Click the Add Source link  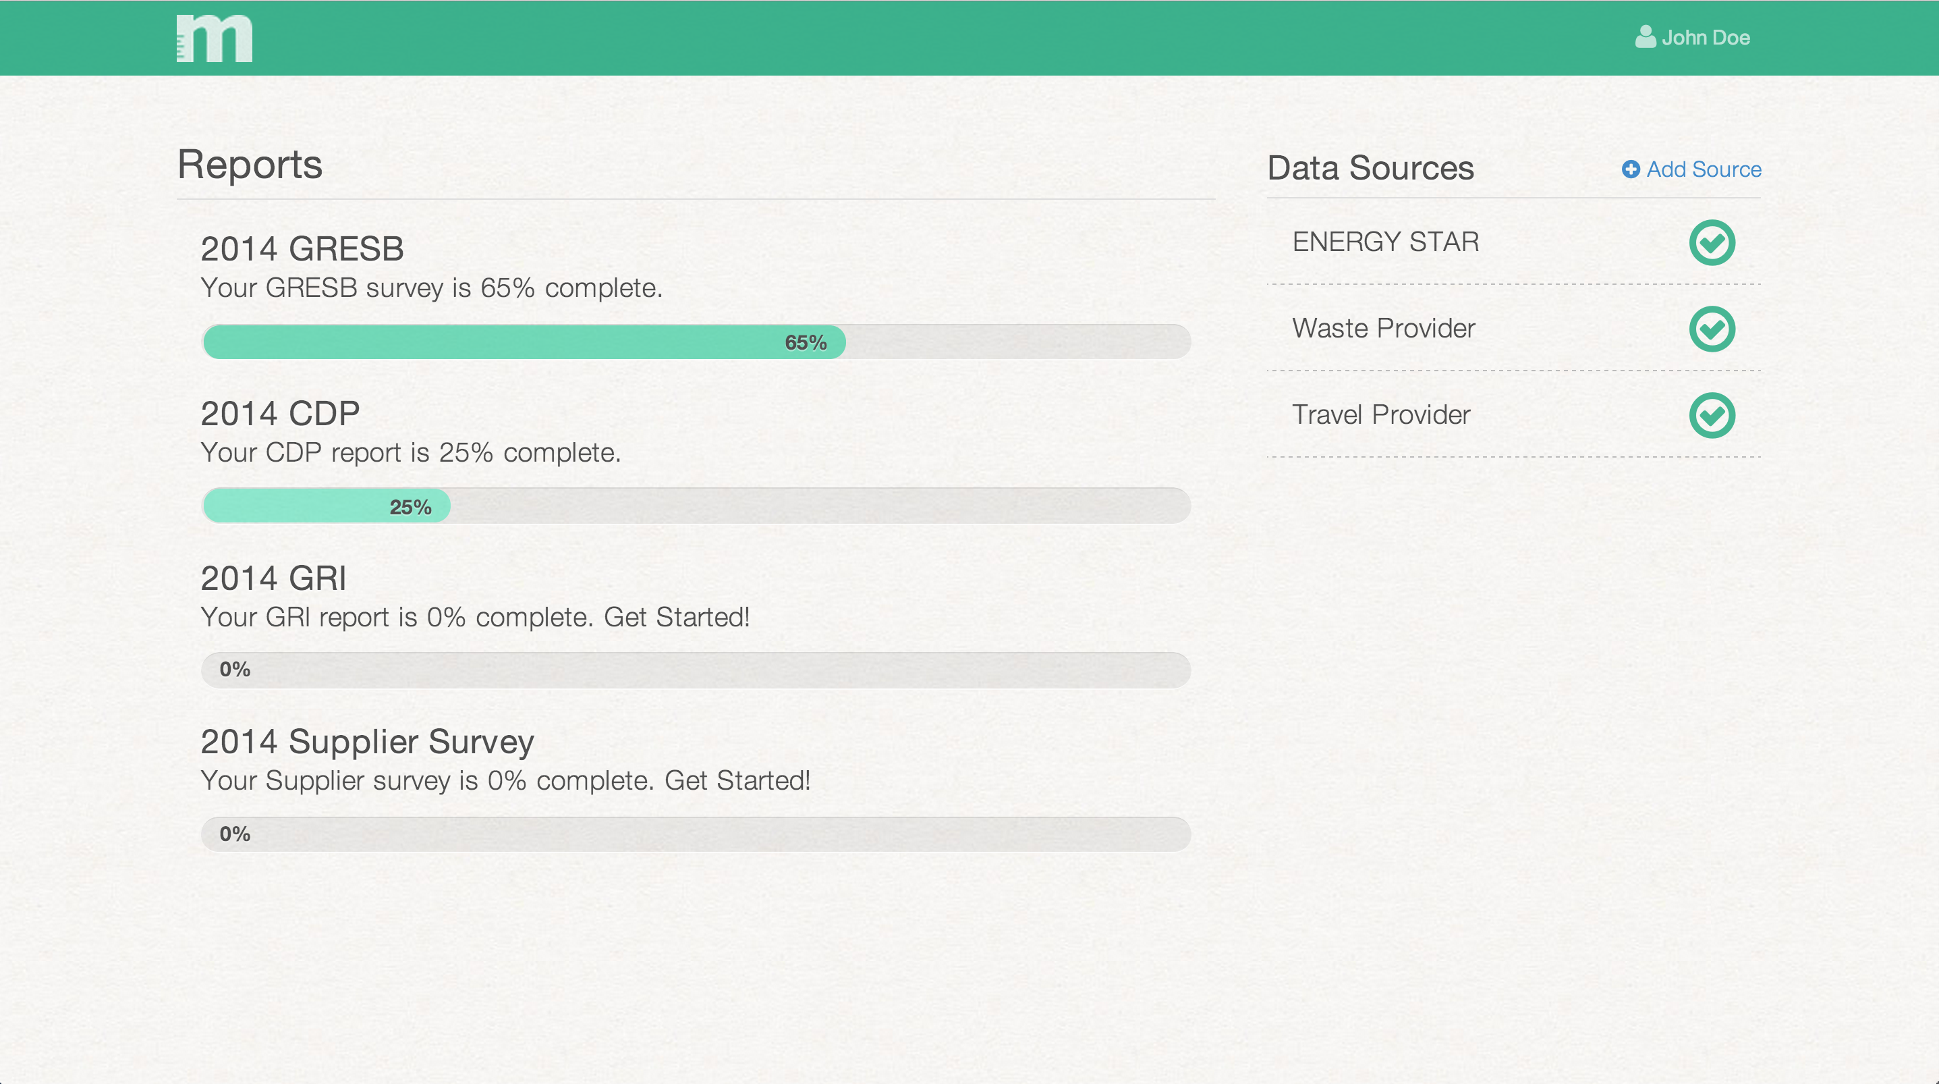1691,169
